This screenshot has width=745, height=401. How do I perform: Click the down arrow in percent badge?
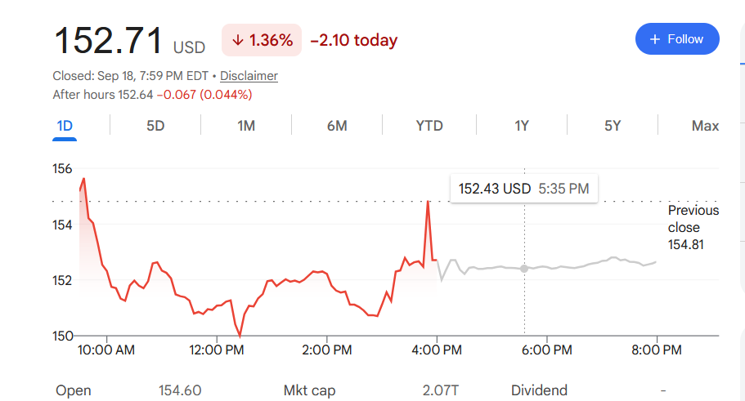pyautogui.click(x=237, y=40)
